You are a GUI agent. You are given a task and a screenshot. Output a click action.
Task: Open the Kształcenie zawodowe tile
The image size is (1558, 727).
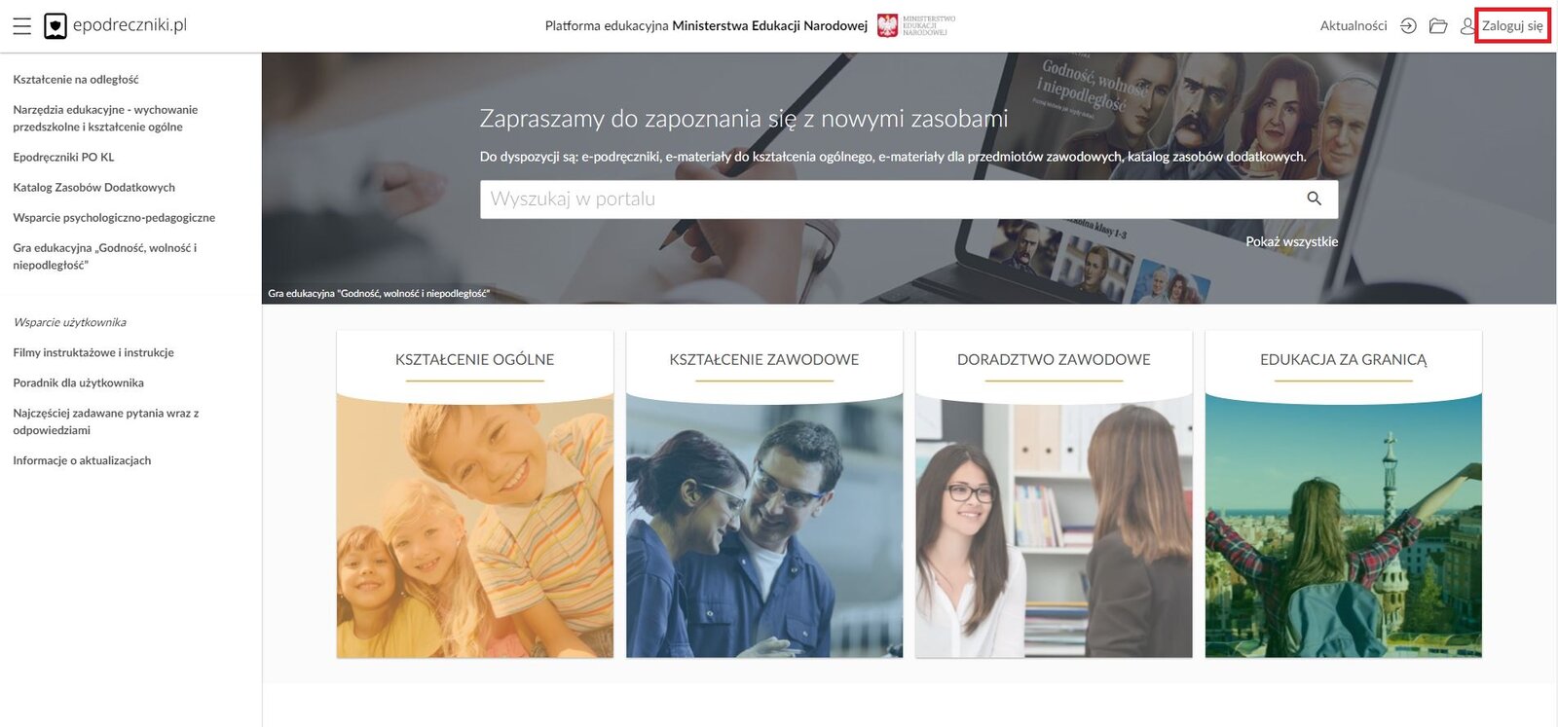pos(764,494)
